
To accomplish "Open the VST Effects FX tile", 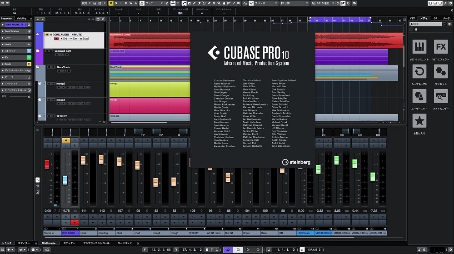I will 441,47.
